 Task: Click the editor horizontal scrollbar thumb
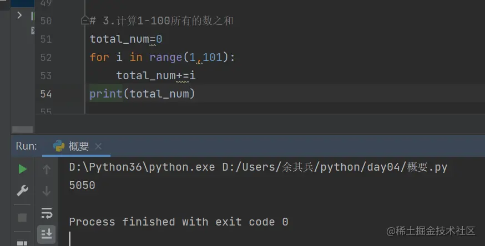[x=22, y=130]
